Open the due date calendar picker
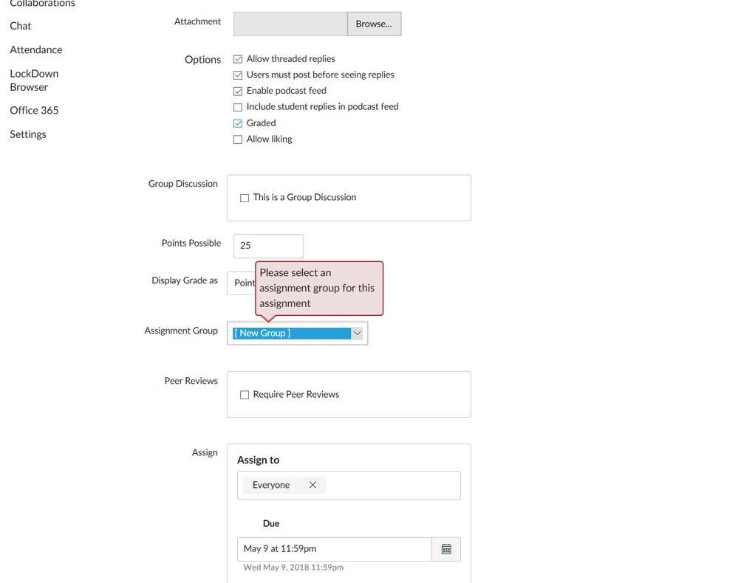Viewport: 738px width, 583px height. [446, 549]
